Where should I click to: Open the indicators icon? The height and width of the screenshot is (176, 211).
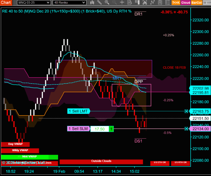pyautogui.click(x=153, y=2)
